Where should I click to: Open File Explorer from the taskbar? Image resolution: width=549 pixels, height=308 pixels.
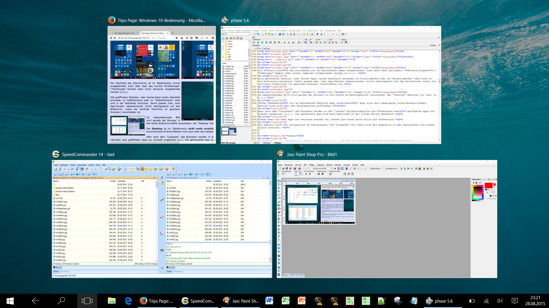(x=112, y=301)
